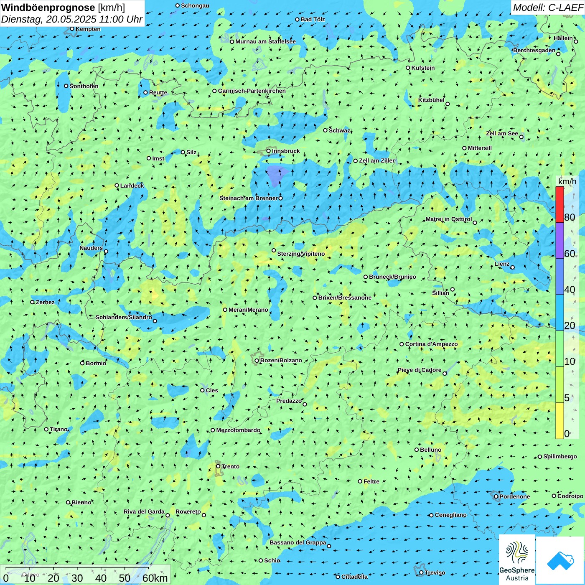Select the 'Steinach am Brenner' label
The width and height of the screenshot is (585, 585).
coord(249,198)
